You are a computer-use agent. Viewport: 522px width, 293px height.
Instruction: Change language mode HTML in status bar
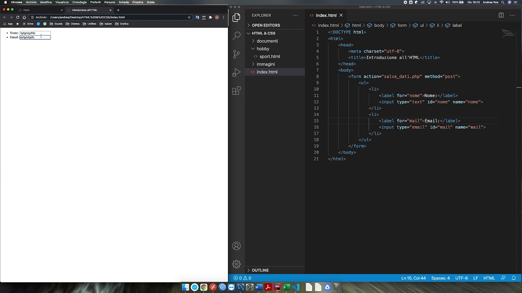(x=489, y=278)
